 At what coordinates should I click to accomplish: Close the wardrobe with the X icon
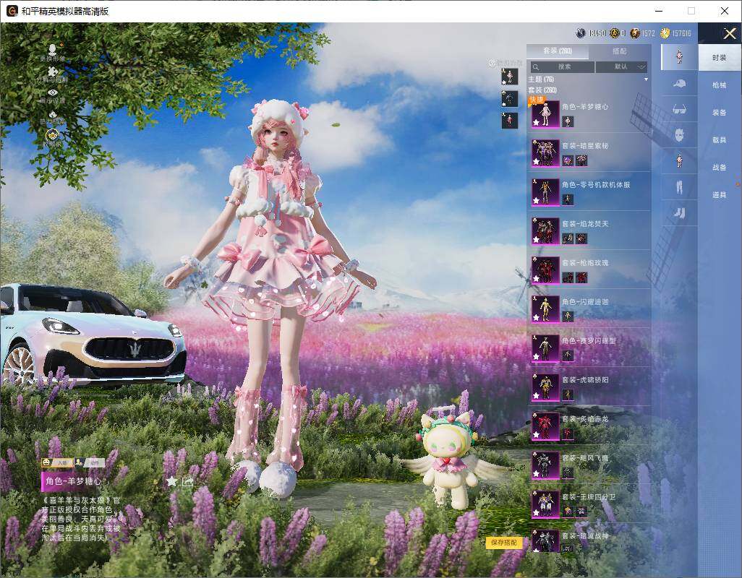(729, 33)
